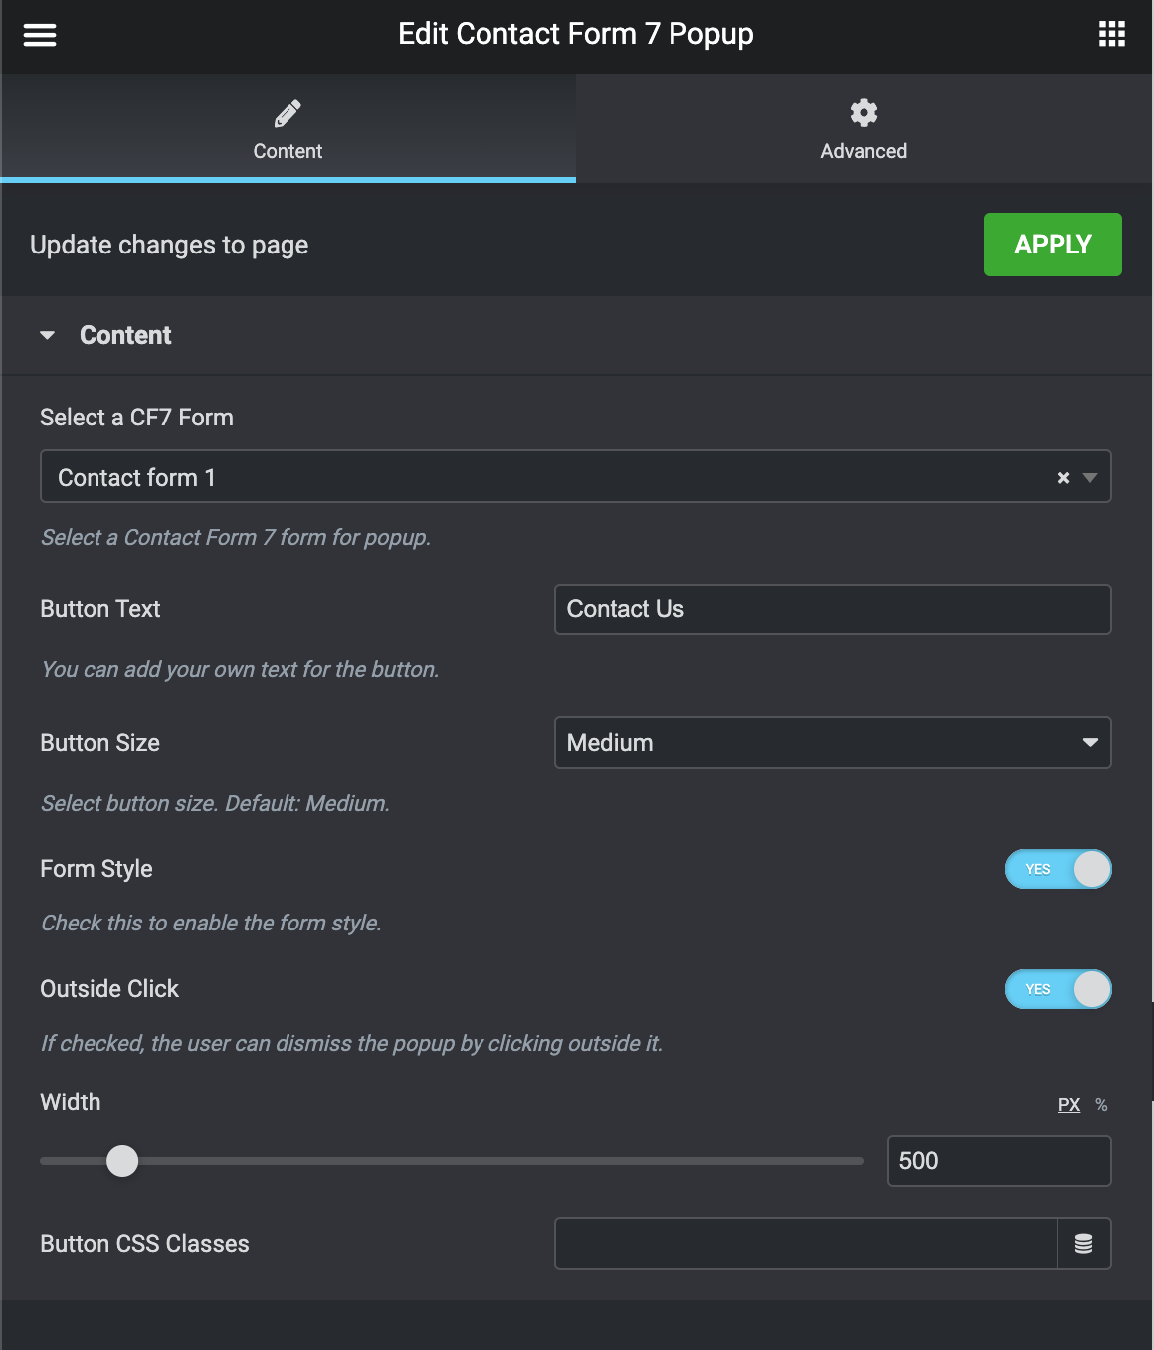This screenshot has height=1350, width=1154.
Task: Clear the selected Contact form 1
Action: (1062, 477)
